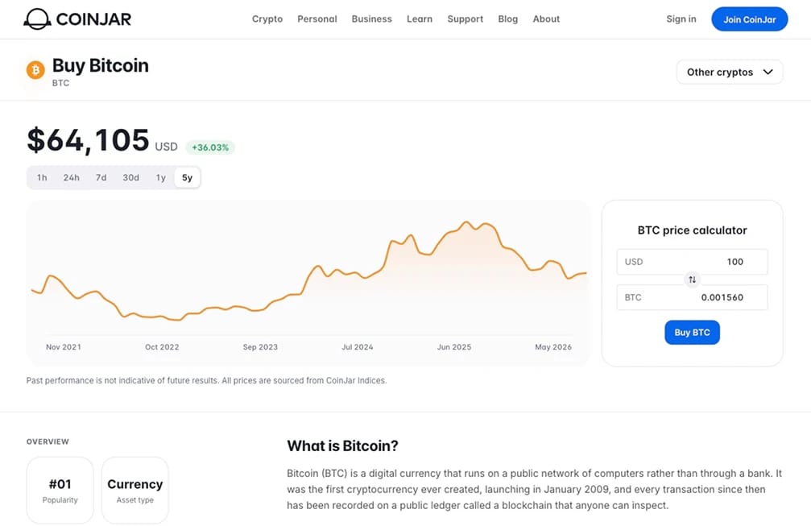
Task: Select the 5y time range
Action: 187,177
